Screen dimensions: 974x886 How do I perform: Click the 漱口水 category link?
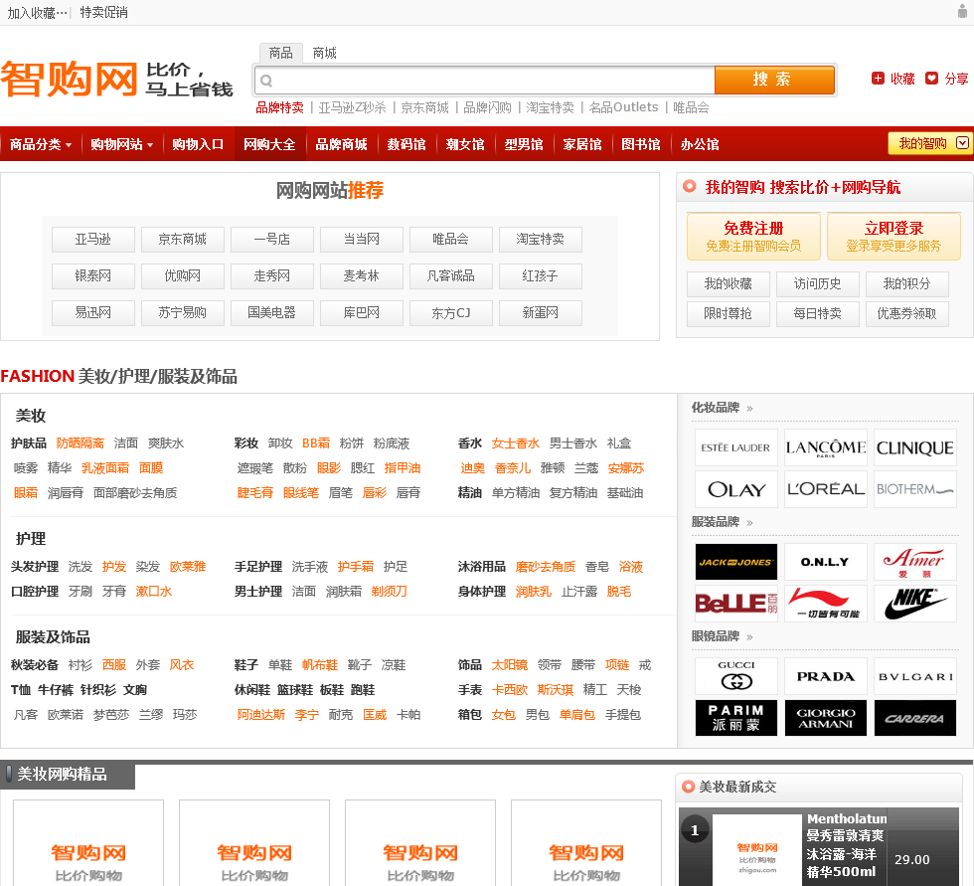153,591
